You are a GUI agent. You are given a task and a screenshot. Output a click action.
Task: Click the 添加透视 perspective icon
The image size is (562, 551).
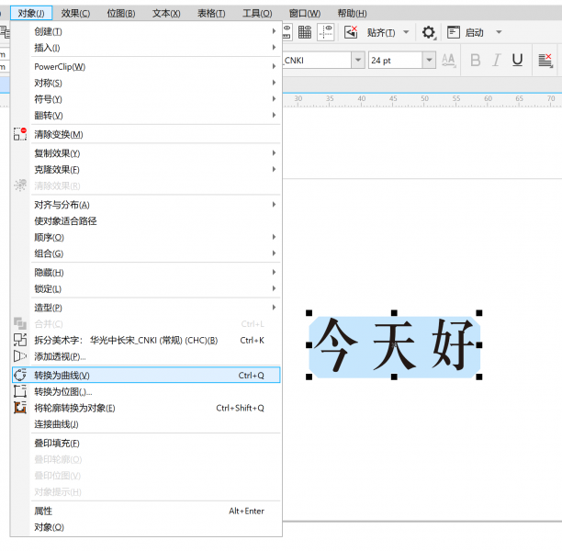[x=20, y=356]
